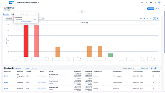Select the green 06/04/2025 bar

[110, 55]
